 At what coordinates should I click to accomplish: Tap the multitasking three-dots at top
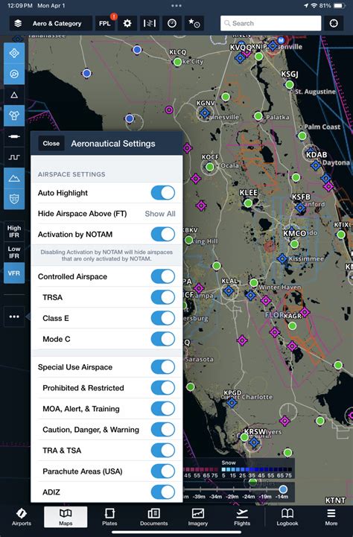[176, 5]
